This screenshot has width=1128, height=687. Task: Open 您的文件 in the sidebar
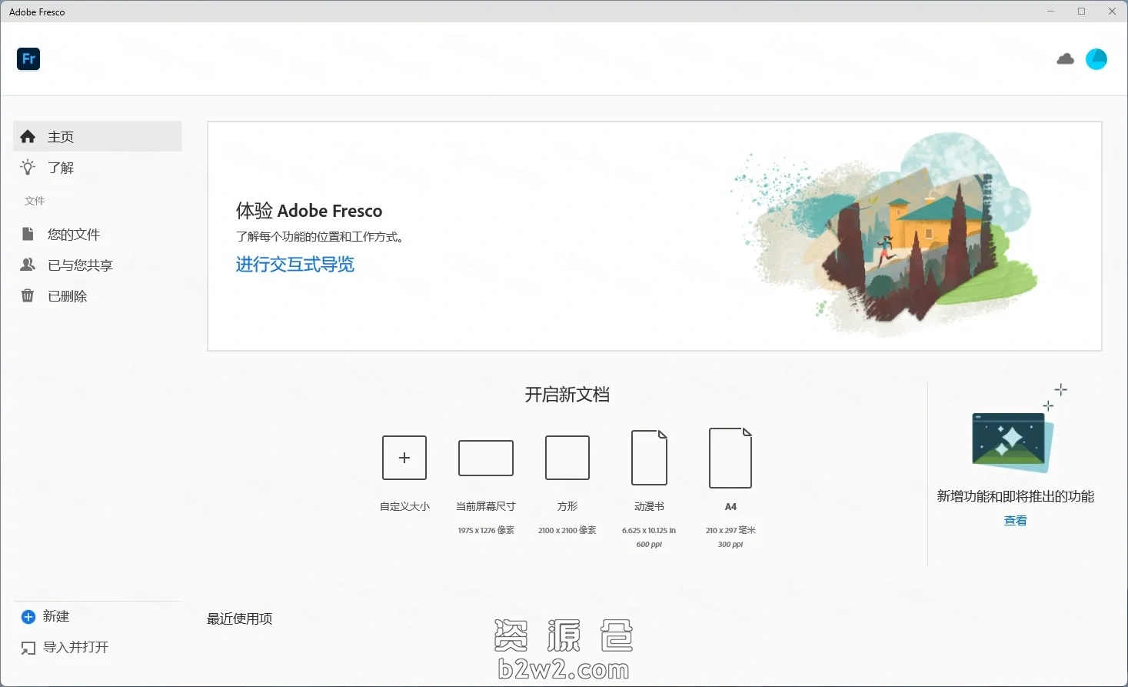pyautogui.click(x=73, y=235)
